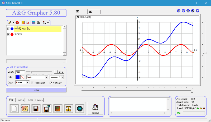211x122 pixels.
Task: Select the Points tab
Action: point(39,100)
